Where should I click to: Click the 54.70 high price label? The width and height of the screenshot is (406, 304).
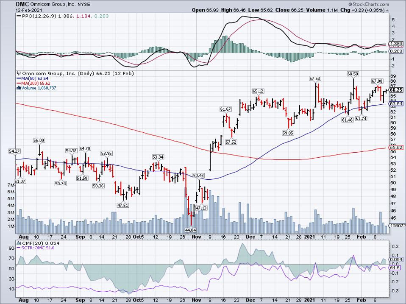point(85,148)
